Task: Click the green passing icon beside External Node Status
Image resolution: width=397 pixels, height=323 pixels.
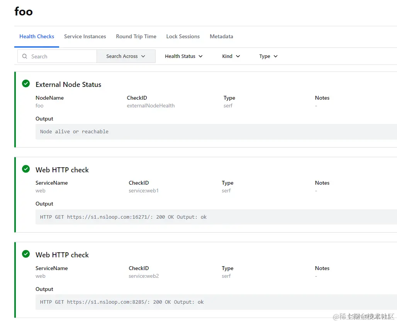Action: 26,83
